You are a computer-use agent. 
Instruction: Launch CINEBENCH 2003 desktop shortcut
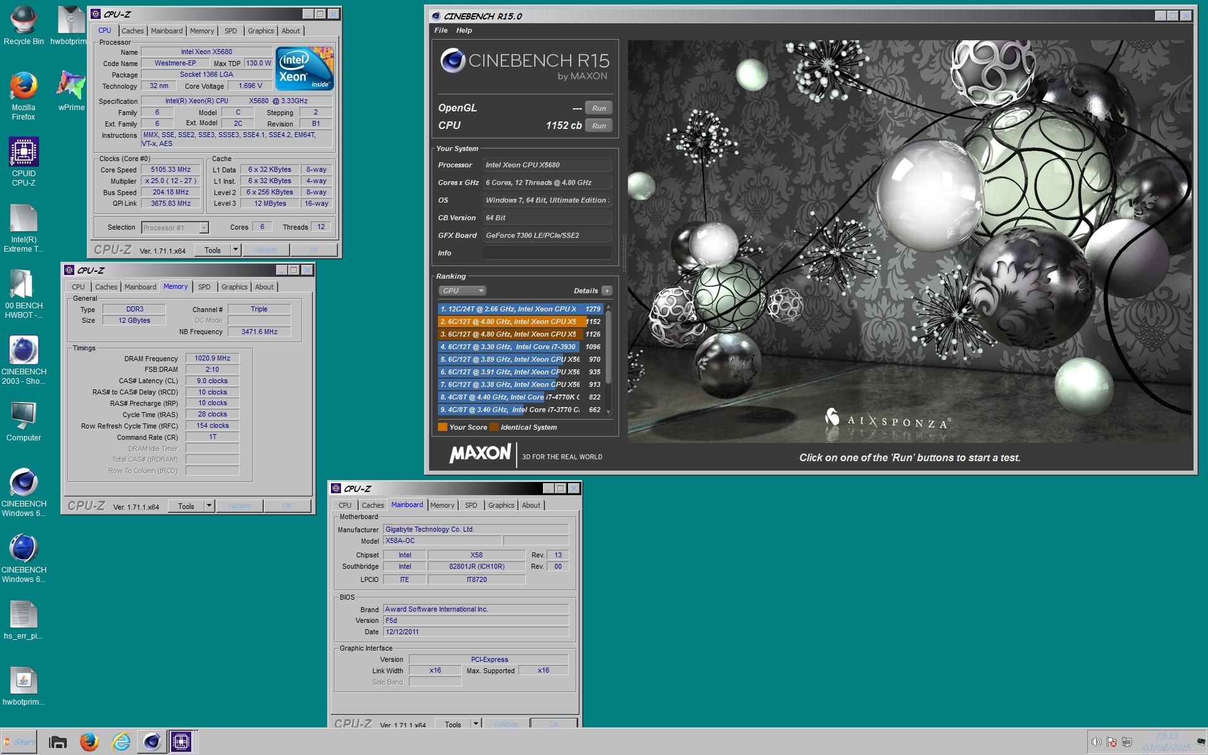23,360
